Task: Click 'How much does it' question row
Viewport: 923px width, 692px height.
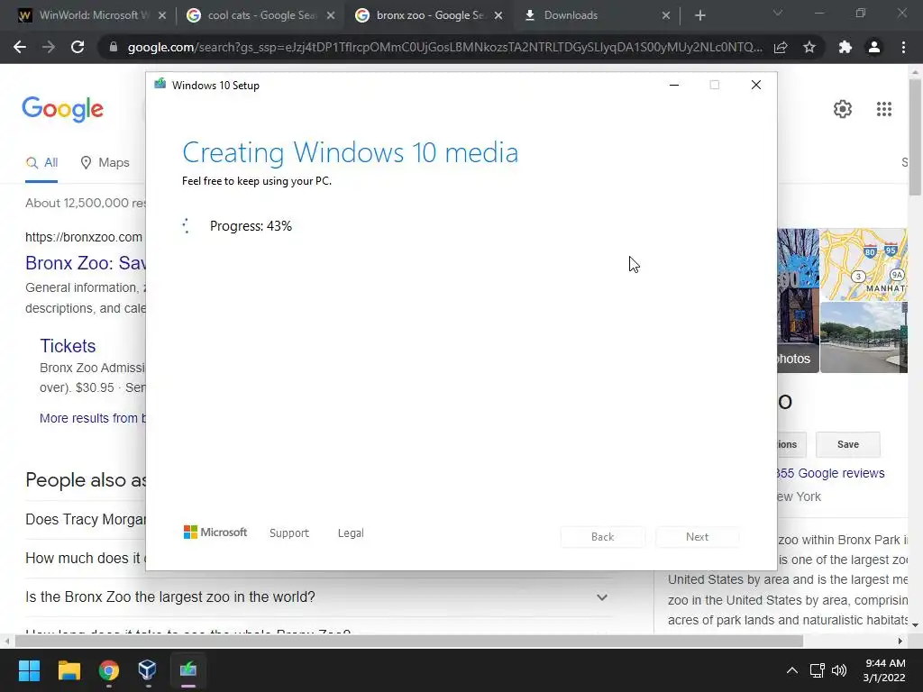Action: 86,559
